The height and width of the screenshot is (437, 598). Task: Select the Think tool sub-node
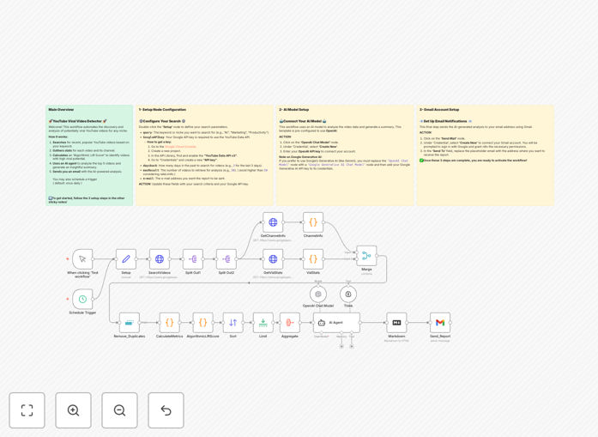pos(348,294)
